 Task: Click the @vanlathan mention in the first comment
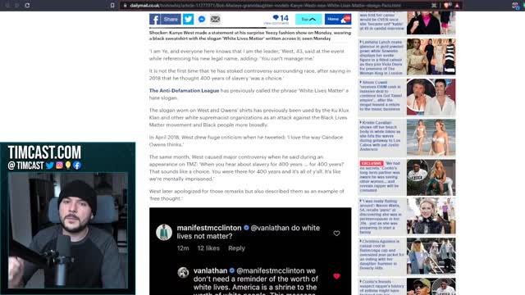pos(270,228)
